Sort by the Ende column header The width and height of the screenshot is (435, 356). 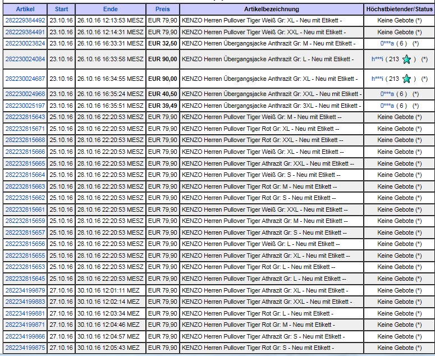tap(111, 9)
